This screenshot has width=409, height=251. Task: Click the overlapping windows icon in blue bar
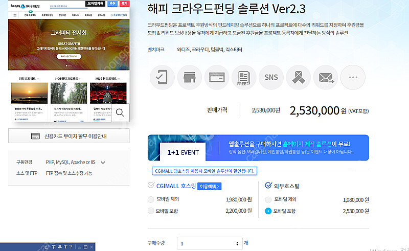tap(47, 247)
